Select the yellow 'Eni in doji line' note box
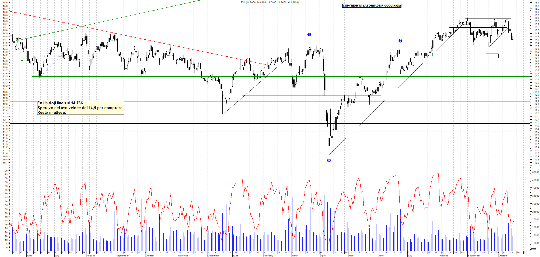Image resolution: width=540 pixels, height=257 pixels. coord(81,108)
